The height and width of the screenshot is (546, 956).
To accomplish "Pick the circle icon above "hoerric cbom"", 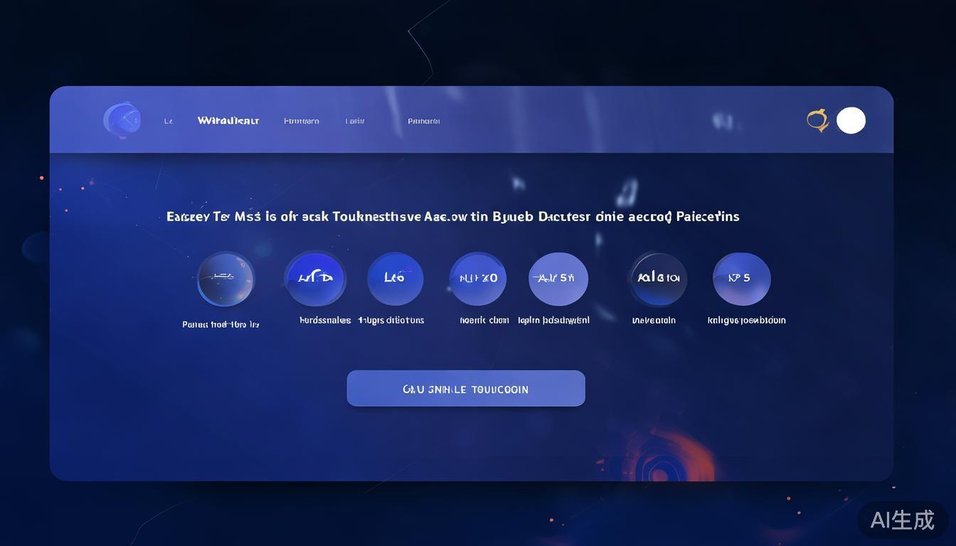I will pyautogui.click(x=478, y=278).
